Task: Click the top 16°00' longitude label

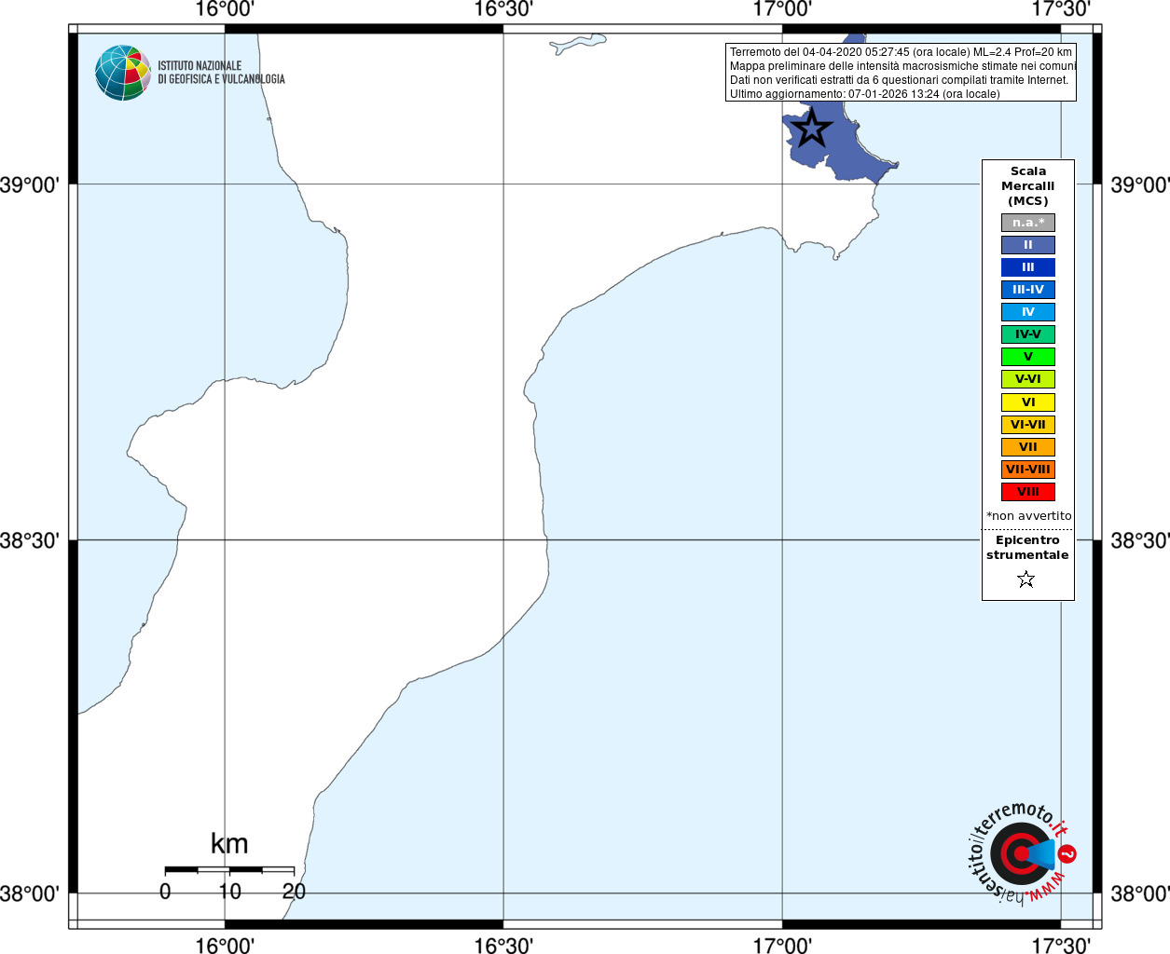Action: click(x=225, y=10)
